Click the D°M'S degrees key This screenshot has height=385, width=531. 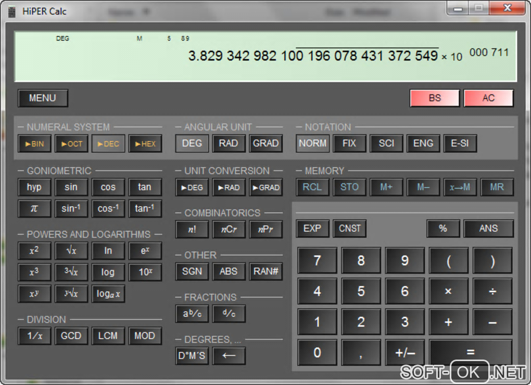tap(192, 356)
